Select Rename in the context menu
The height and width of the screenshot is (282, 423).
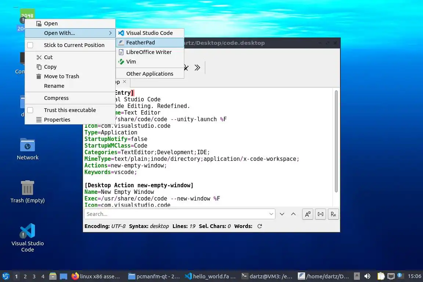click(x=70, y=86)
